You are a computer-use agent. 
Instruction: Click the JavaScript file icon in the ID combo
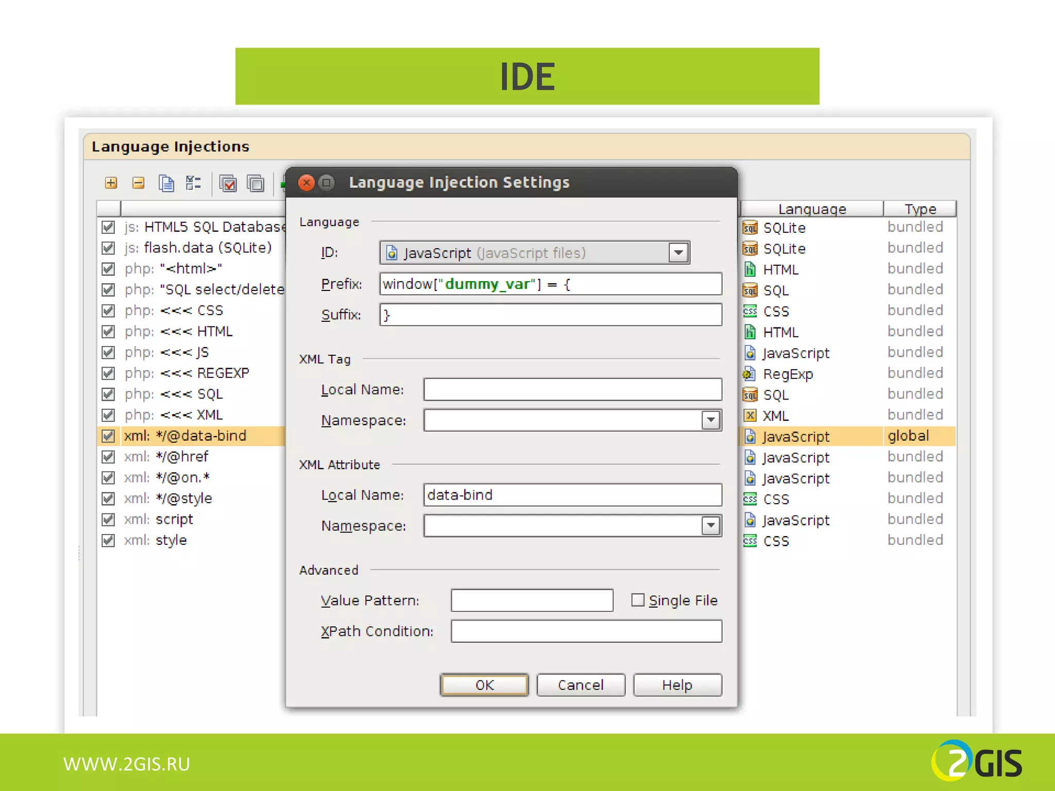click(392, 253)
